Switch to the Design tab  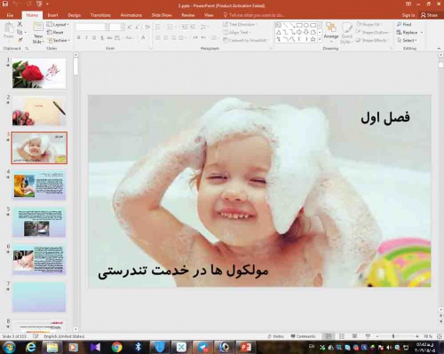pos(74,15)
